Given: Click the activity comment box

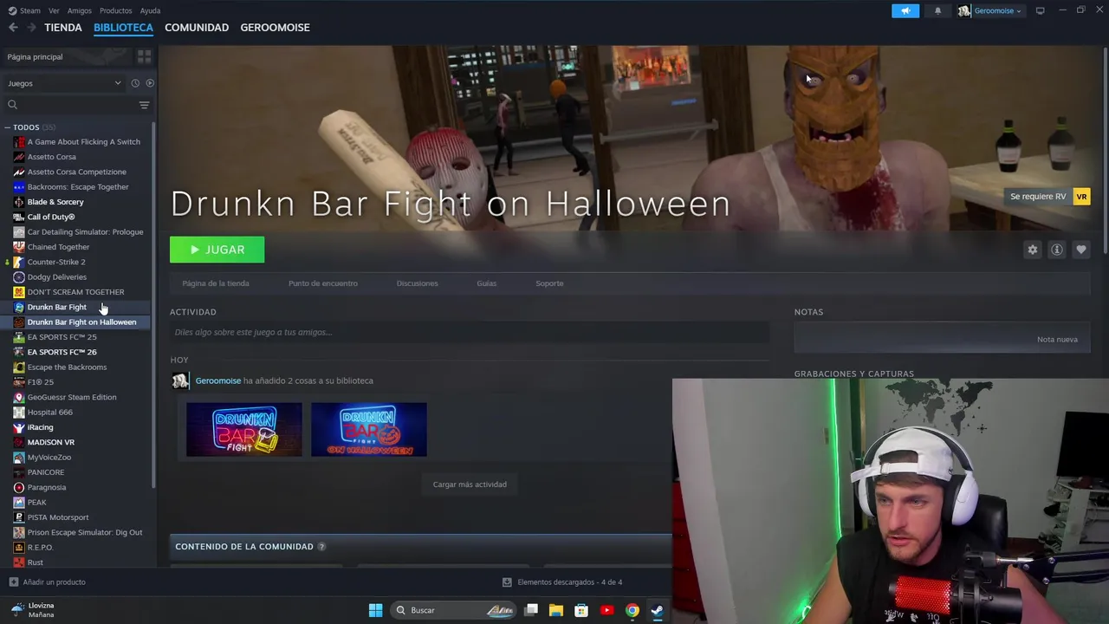Looking at the screenshot, I should coord(470,332).
